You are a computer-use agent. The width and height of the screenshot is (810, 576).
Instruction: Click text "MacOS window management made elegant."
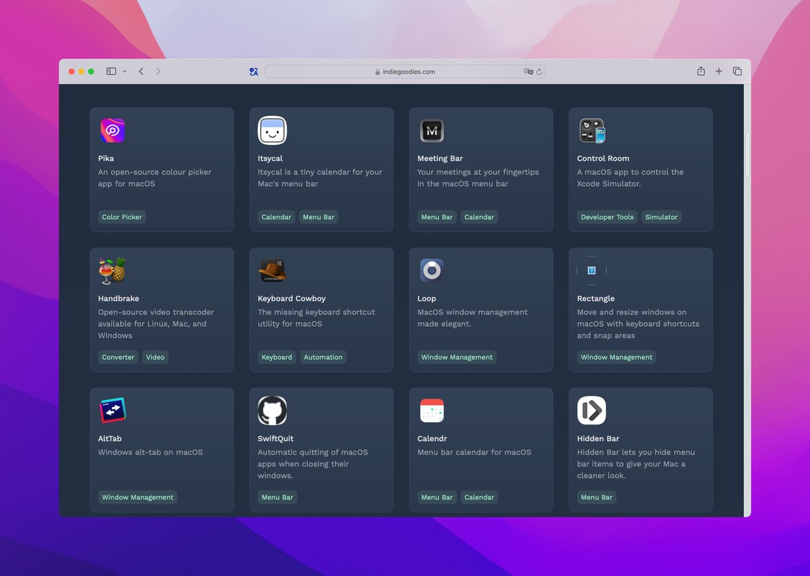click(473, 318)
